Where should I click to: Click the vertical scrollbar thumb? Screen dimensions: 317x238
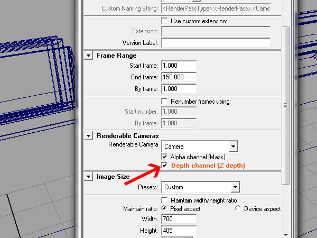[285, 105]
